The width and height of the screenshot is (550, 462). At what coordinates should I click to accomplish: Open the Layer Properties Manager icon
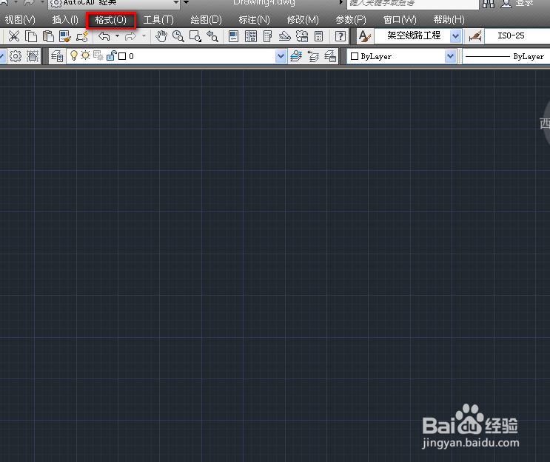(57, 56)
